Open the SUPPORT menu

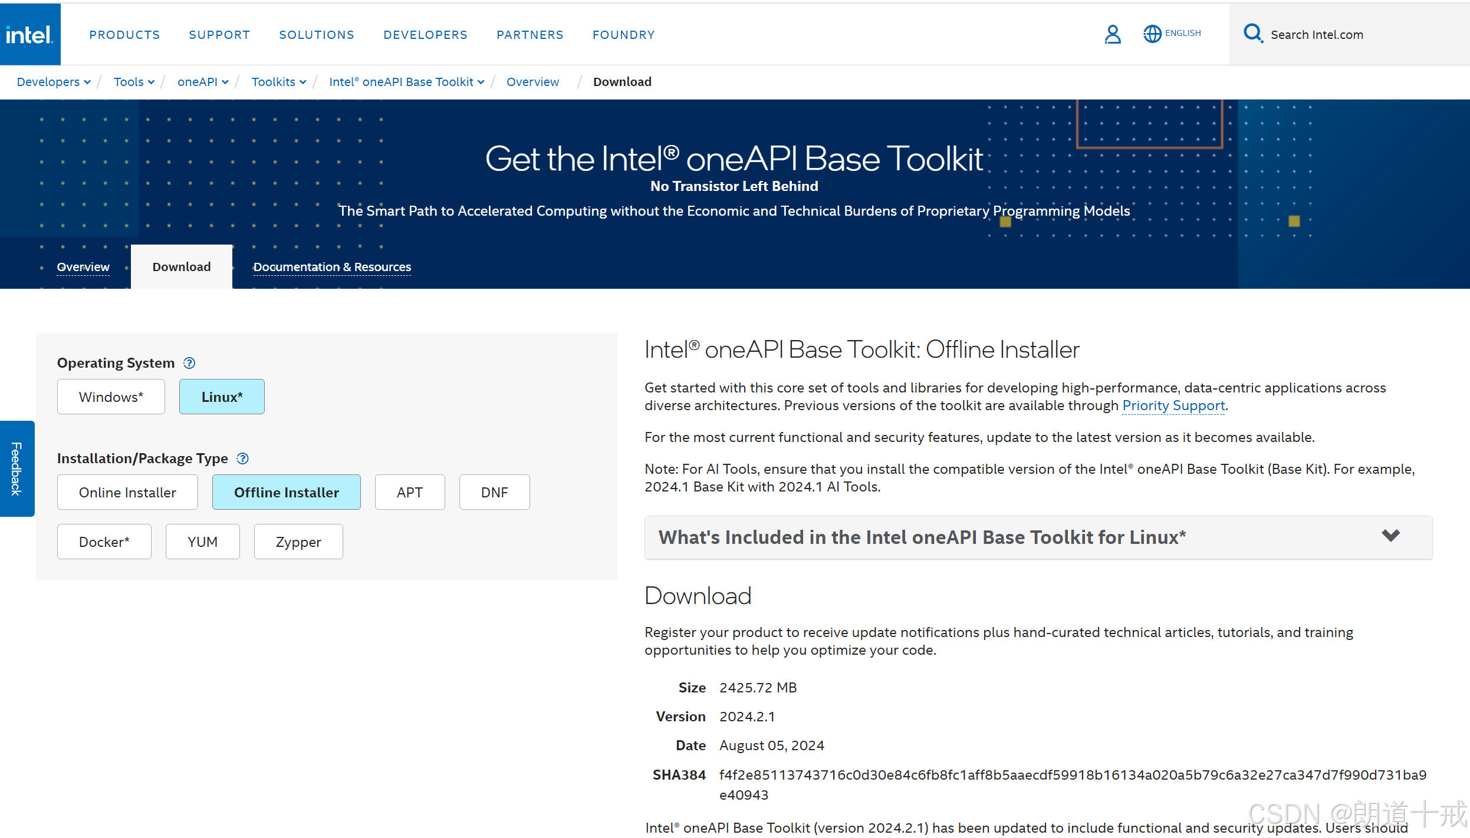pos(219,35)
